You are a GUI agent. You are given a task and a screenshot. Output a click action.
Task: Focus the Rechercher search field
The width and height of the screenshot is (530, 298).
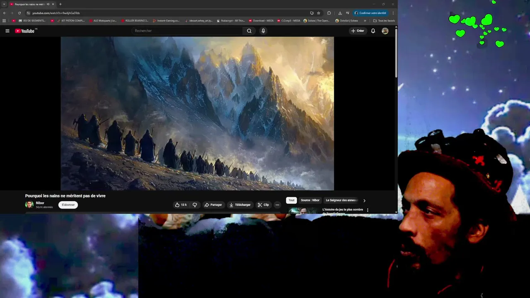tap(187, 31)
